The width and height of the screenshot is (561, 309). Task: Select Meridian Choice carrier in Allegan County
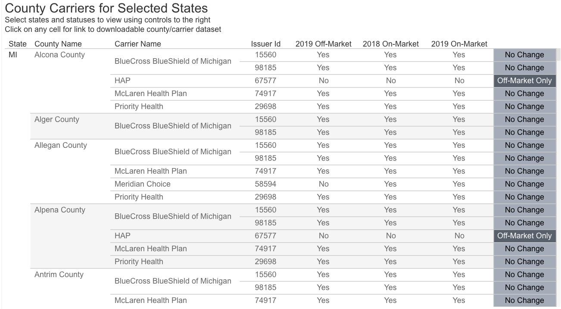pos(142,184)
